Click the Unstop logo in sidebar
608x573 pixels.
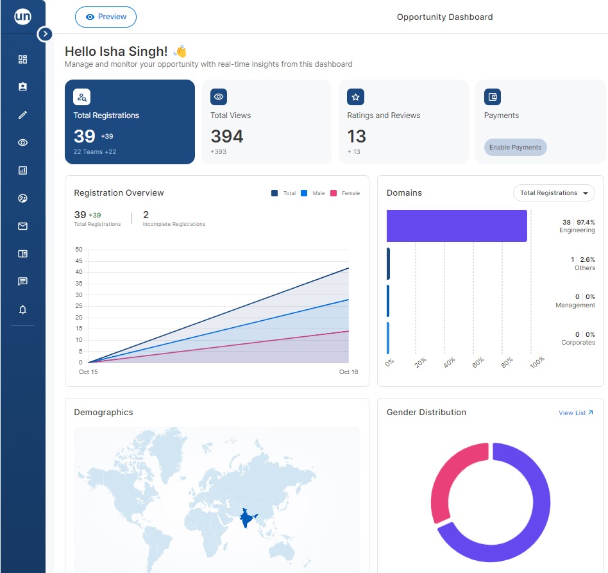click(x=22, y=16)
